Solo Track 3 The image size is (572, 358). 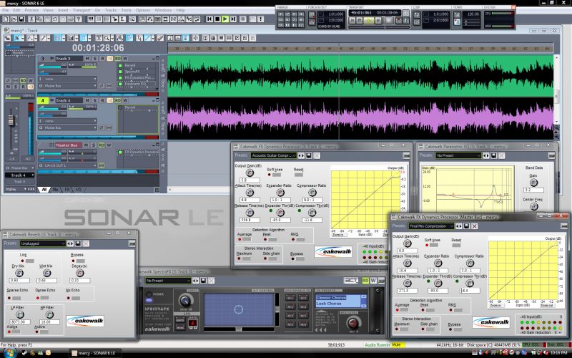(x=94, y=59)
